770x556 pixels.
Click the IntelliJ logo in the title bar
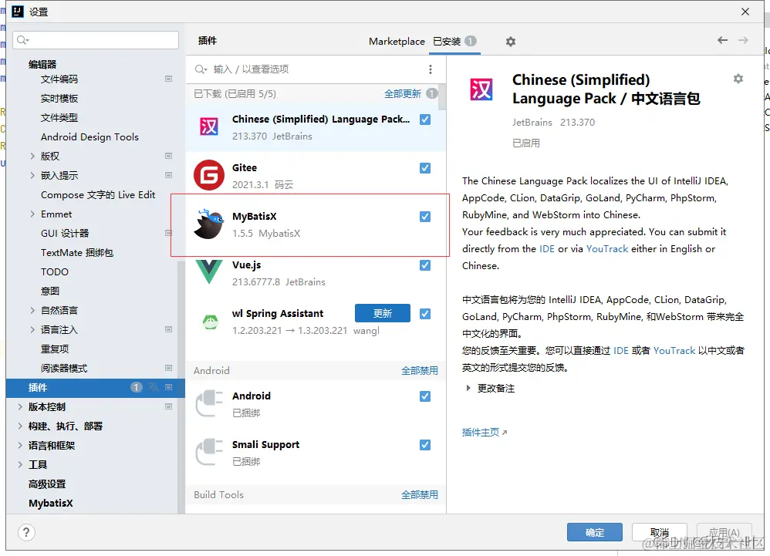coord(18,12)
